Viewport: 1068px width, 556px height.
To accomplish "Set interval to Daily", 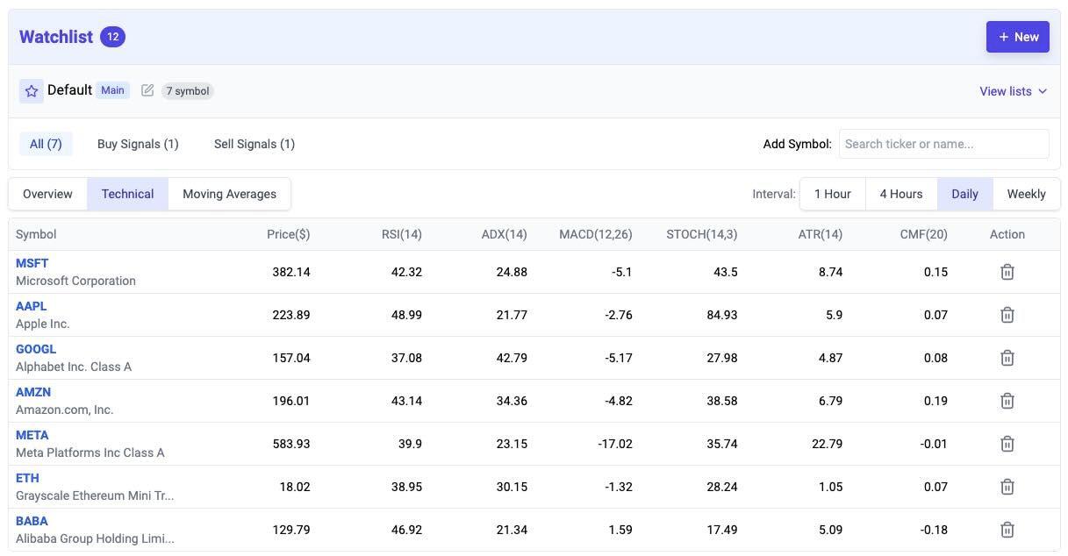I will [964, 194].
